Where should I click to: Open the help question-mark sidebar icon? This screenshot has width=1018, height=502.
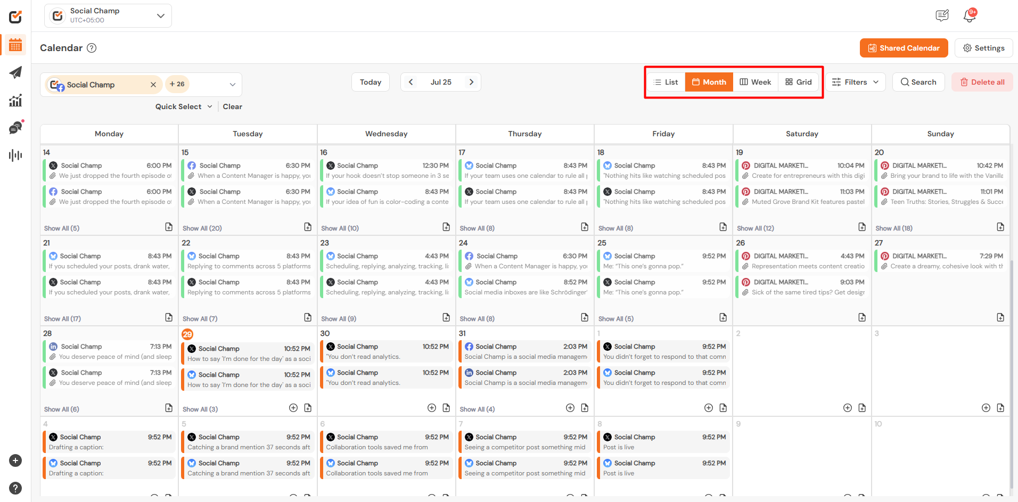15,488
